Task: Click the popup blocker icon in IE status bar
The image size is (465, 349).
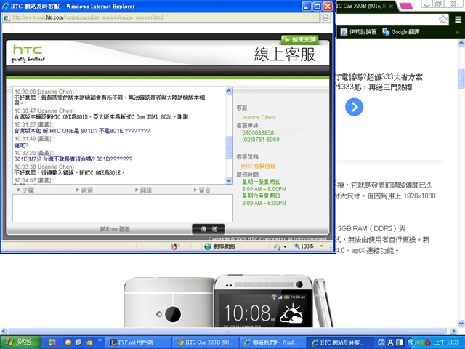Action: tap(175, 246)
